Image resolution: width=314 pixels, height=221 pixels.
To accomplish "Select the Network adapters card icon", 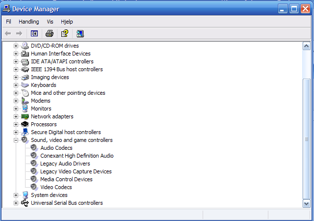I will click(x=25, y=116).
